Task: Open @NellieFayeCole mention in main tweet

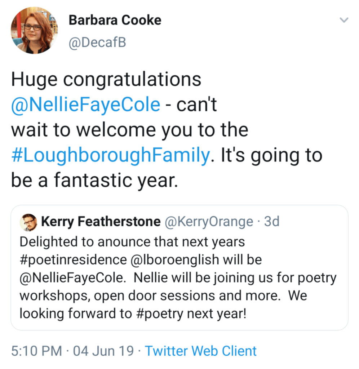Action: point(85,105)
